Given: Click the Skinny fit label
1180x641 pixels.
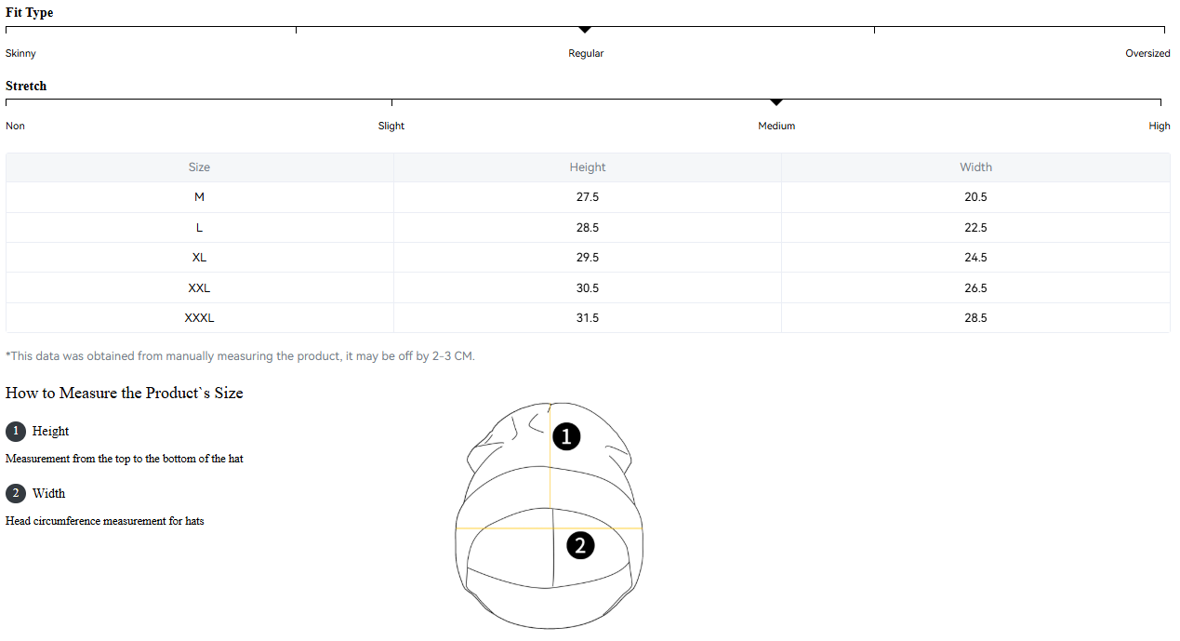Looking at the screenshot, I should [x=20, y=54].
